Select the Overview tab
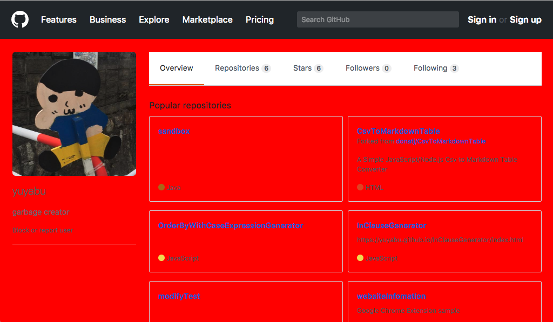Image resolution: width=553 pixels, height=322 pixels. pyautogui.click(x=177, y=68)
